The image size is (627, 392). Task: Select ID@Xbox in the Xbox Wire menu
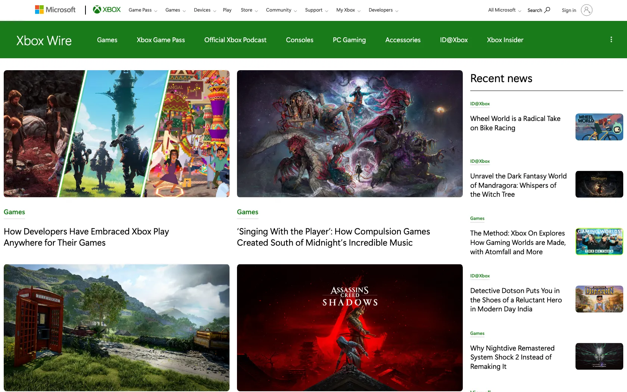(454, 40)
